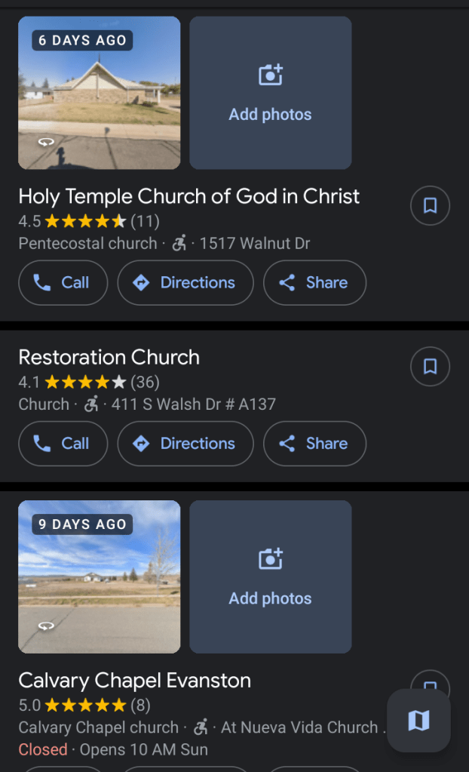Open Restoration Church details title
The height and width of the screenshot is (772, 469).
(109, 357)
